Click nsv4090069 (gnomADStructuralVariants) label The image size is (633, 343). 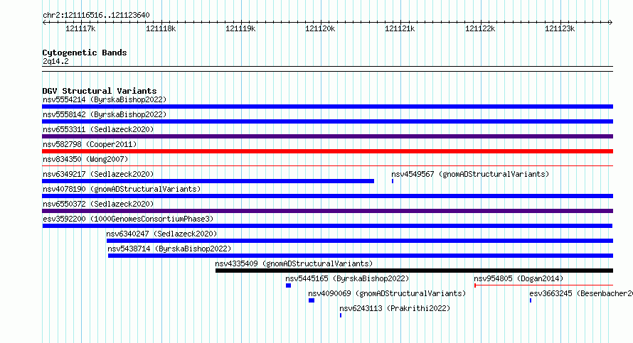click(387, 293)
